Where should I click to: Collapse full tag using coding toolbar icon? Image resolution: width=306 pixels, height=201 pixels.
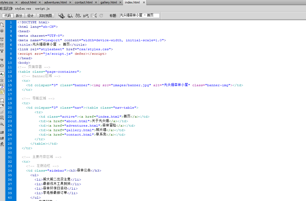[2, 39]
